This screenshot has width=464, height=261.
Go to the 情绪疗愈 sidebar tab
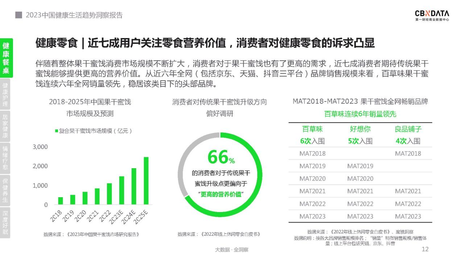pyautogui.click(x=5, y=158)
